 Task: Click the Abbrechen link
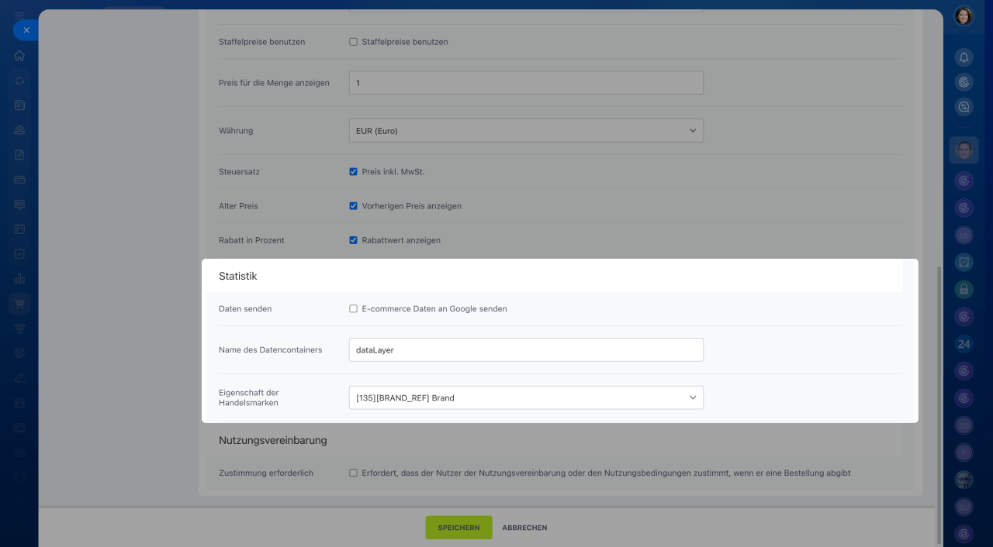524,528
